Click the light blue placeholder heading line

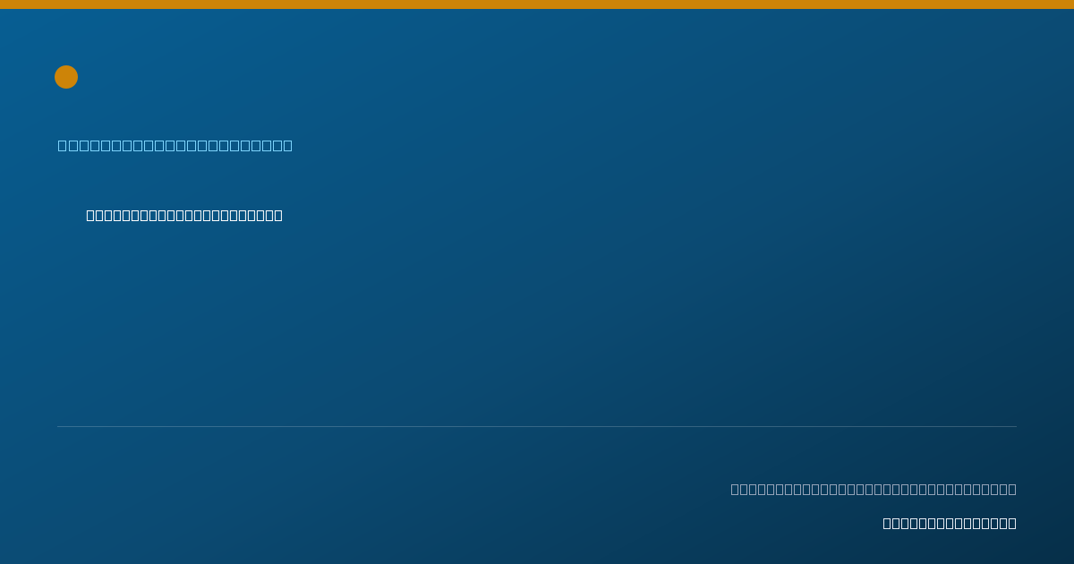[175, 145]
